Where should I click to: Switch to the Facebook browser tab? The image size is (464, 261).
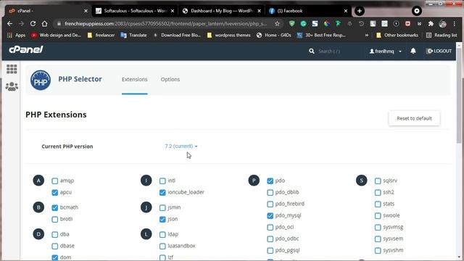pos(307,11)
